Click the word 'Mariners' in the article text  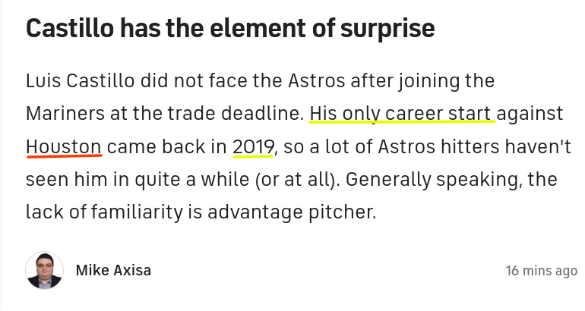pyautogui.click(x=65, y=114)
